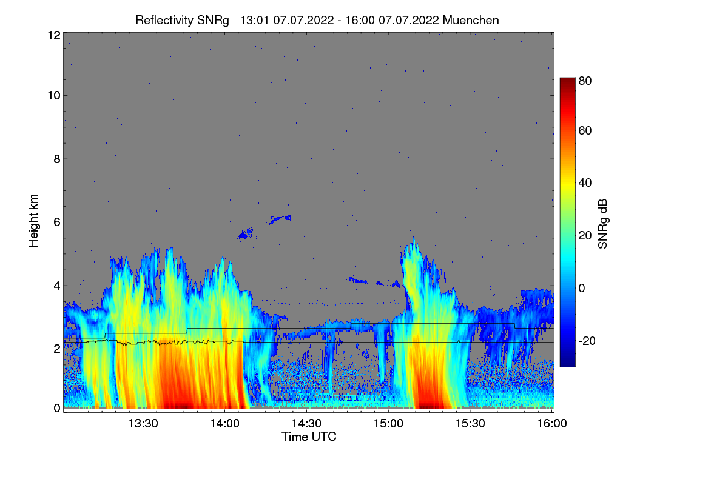The width and height of the screenshot is (728, 485).
Task: Click the height axis label 4
Action: pyautogui.click(x=56, y=286)
